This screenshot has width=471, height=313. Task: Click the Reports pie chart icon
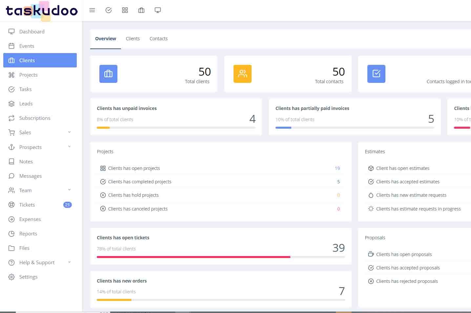click(x=11, y=233)
